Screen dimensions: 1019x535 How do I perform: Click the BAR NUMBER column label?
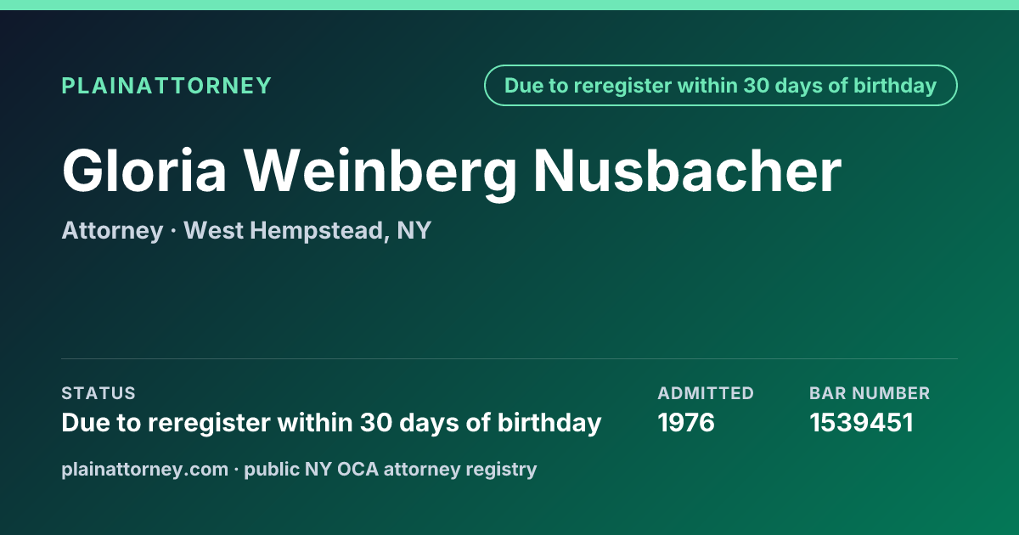point(870,393)
